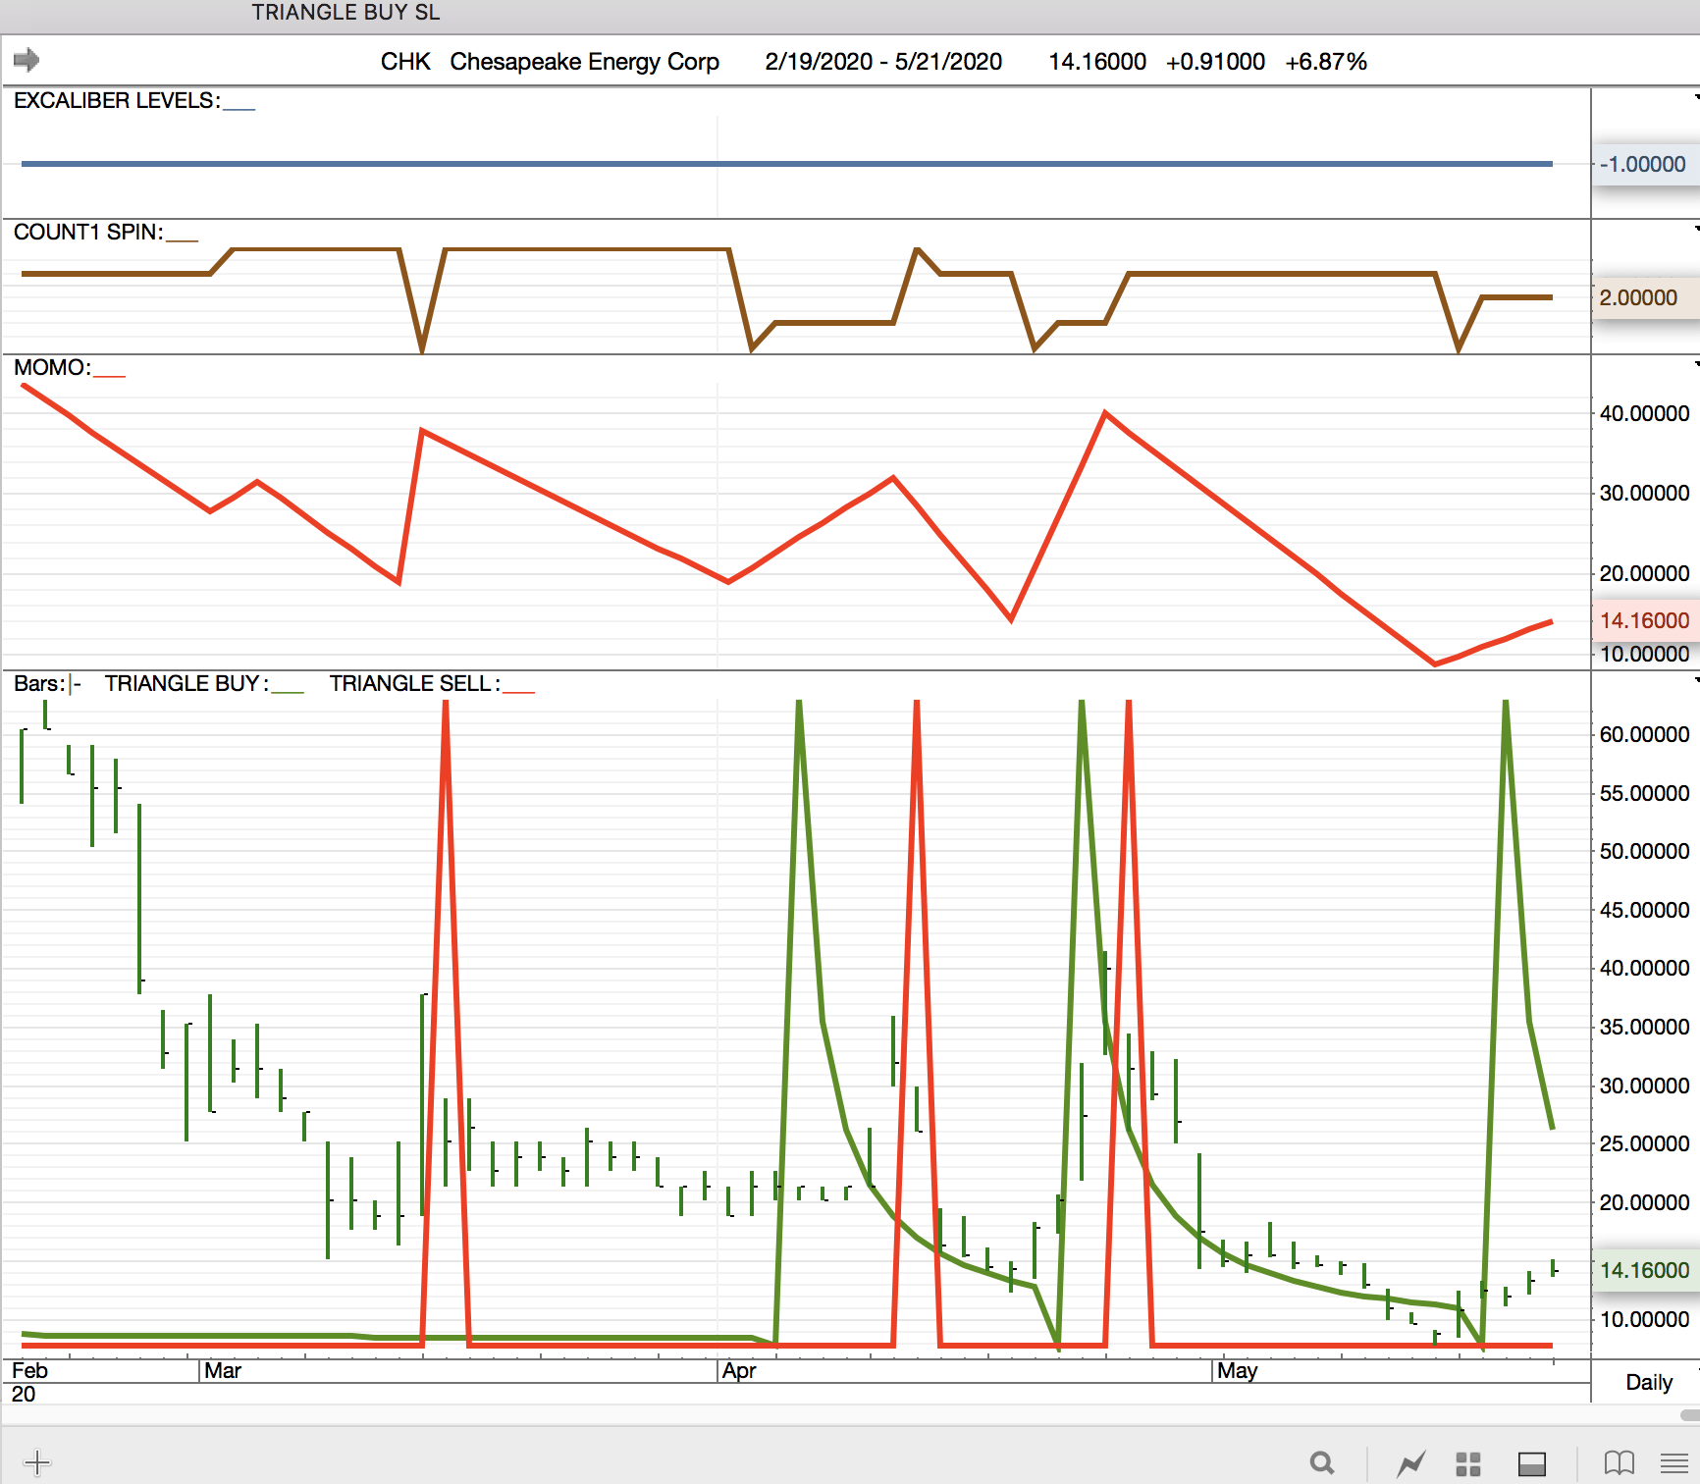Image resolution: width=1700 pixels, height=1484 pixels.
Task: Toggle the split pane view icon
Action: coord(1532,1463)
